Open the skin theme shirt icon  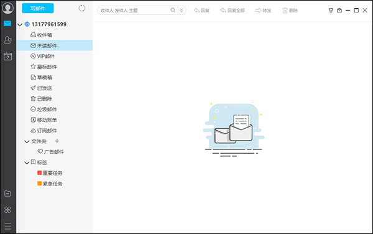[x=331, y=10]
